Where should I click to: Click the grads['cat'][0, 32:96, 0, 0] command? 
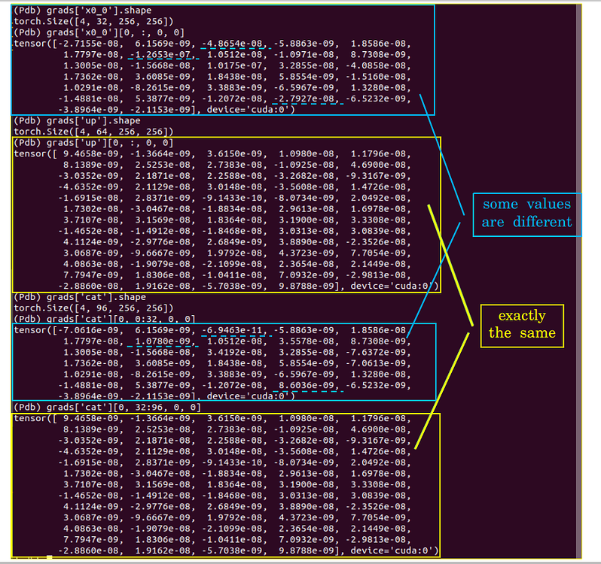pyautogui.click(x=107, y=407)
